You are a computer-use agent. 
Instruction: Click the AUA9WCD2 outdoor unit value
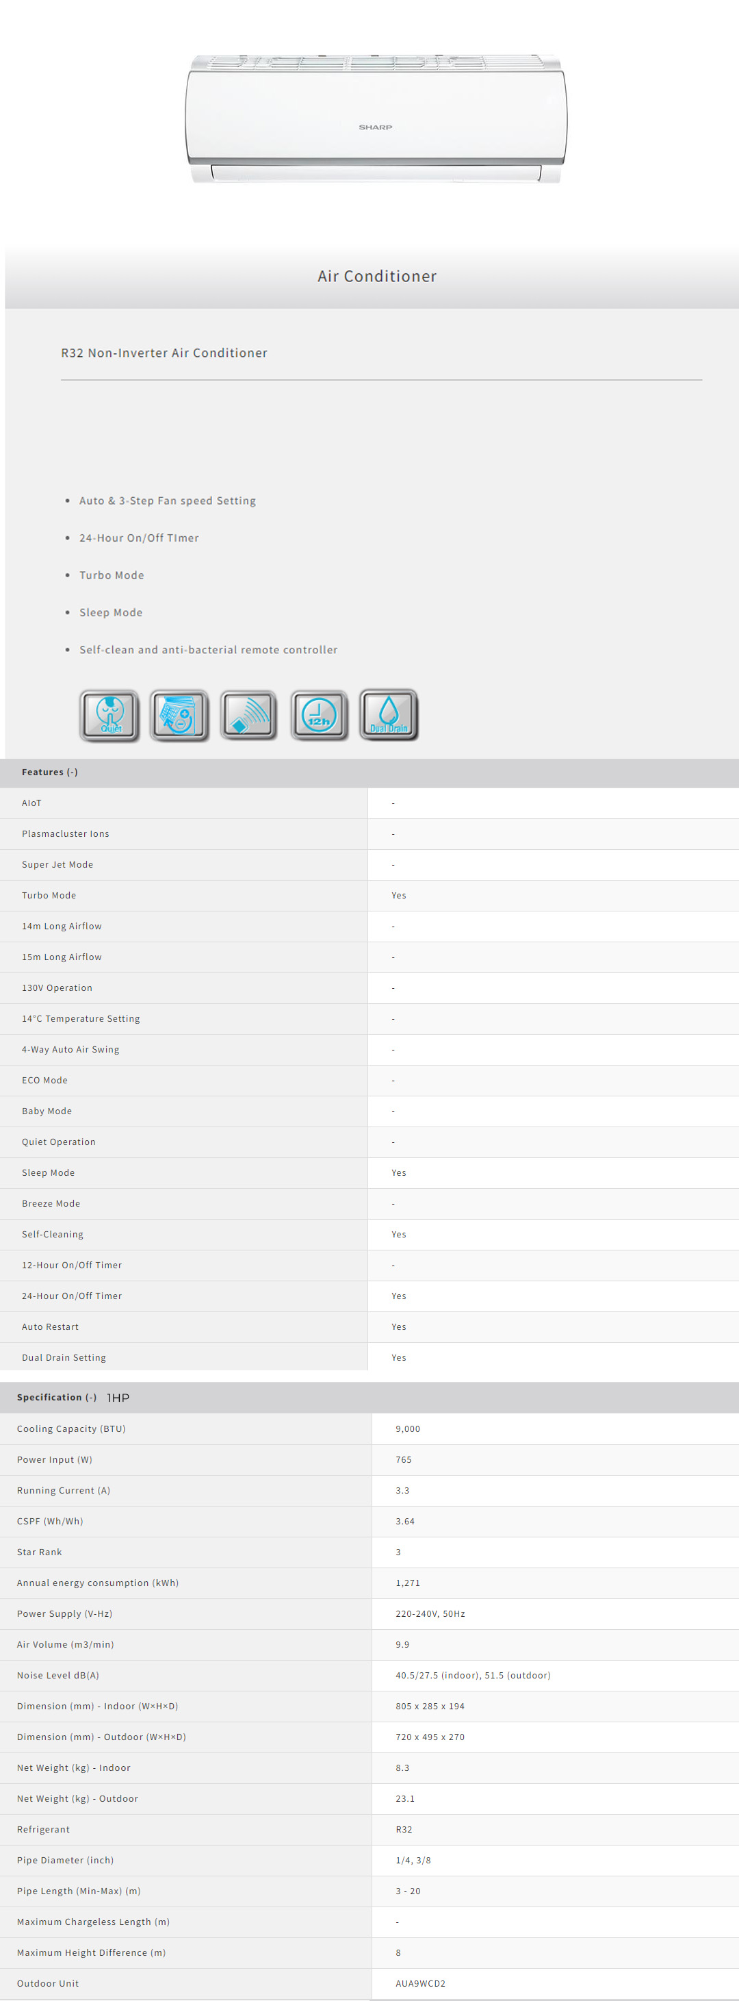(x=420, y=1983)
